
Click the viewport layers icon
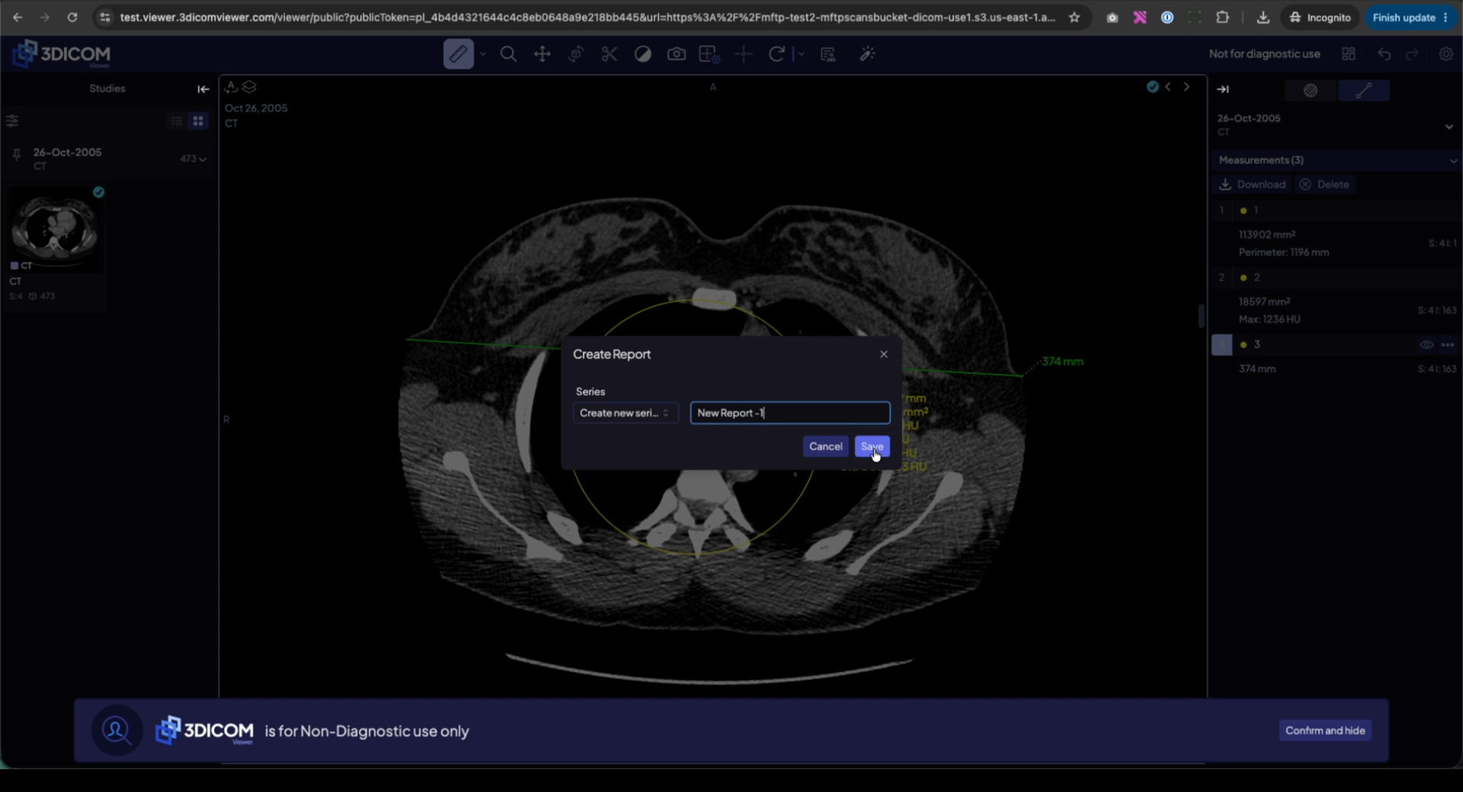click(x=249, y=87)
